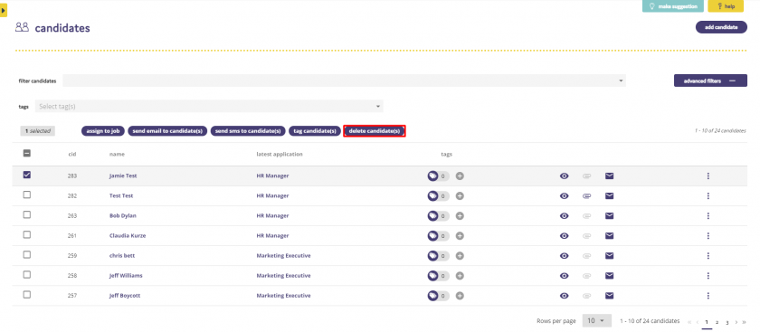Click the add candidate button
This screenshot has width=760, height=332.
[x=721, y=27]
